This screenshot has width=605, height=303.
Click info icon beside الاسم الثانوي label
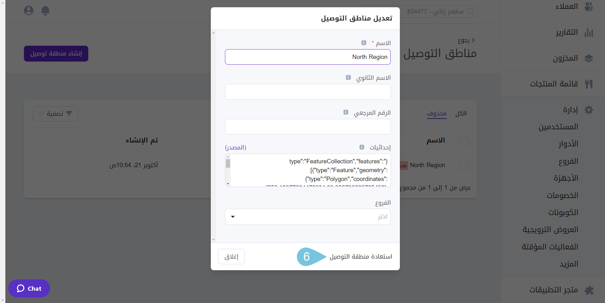[x=348, y=78]
